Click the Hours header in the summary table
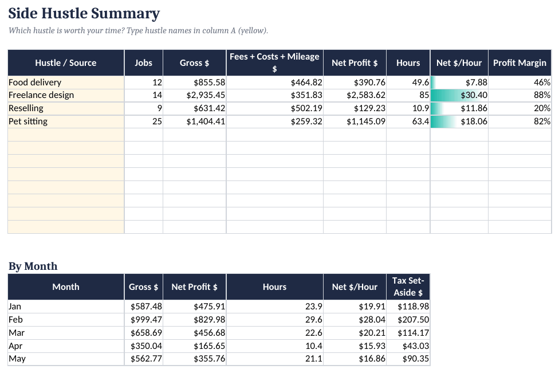 coord(408,63)
